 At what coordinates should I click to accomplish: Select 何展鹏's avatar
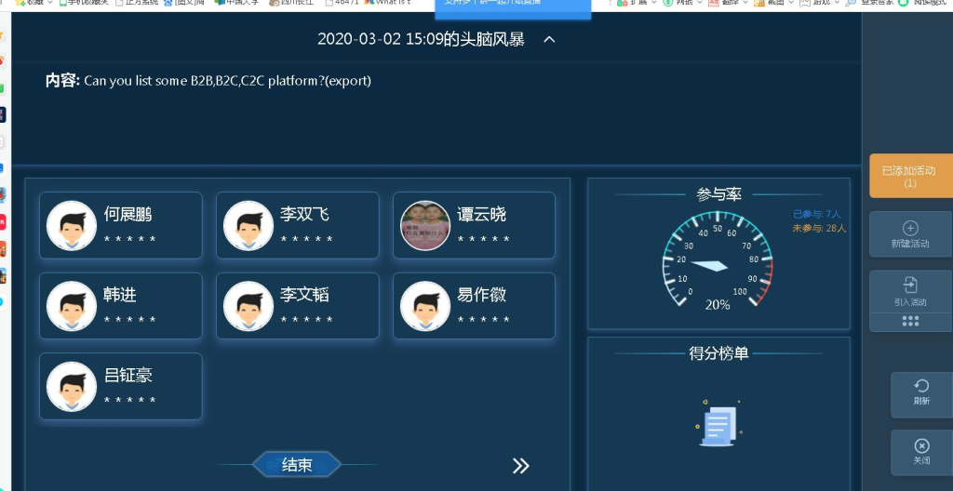72,225
